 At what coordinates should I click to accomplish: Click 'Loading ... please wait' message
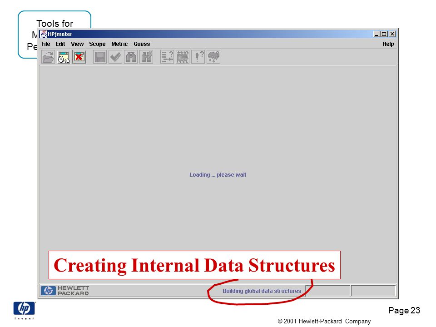pos(218,175)
